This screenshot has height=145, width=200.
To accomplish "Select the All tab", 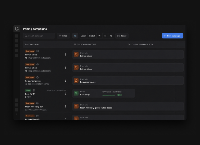I will pos(75,36).
